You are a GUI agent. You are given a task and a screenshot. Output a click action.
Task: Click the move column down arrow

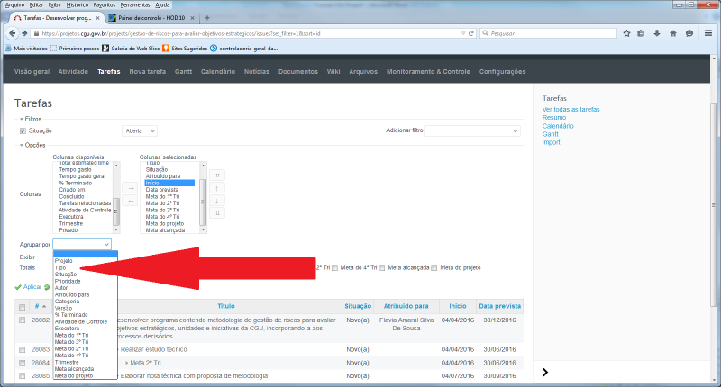pyautogui.click(x=217, y=200)
